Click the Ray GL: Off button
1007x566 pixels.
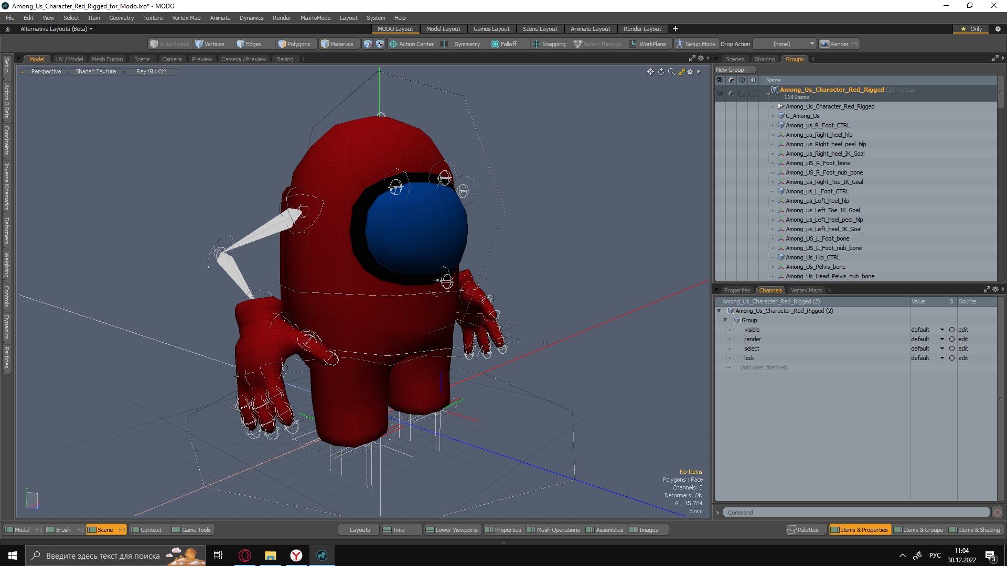[x=151, y=71]
